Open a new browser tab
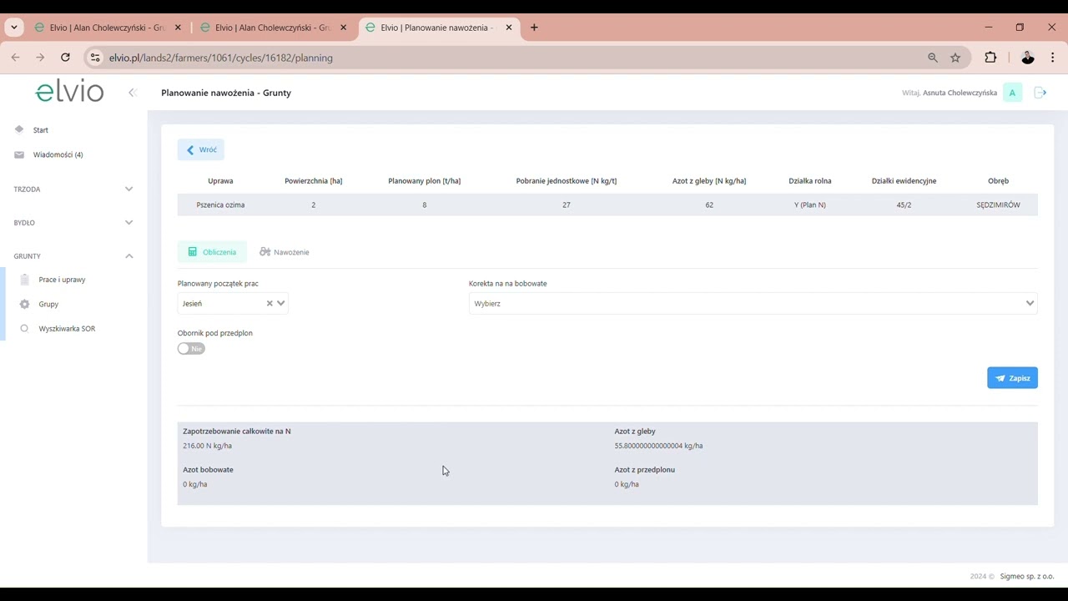Viewport: 1068px width, 601px height. coord(534,28)
